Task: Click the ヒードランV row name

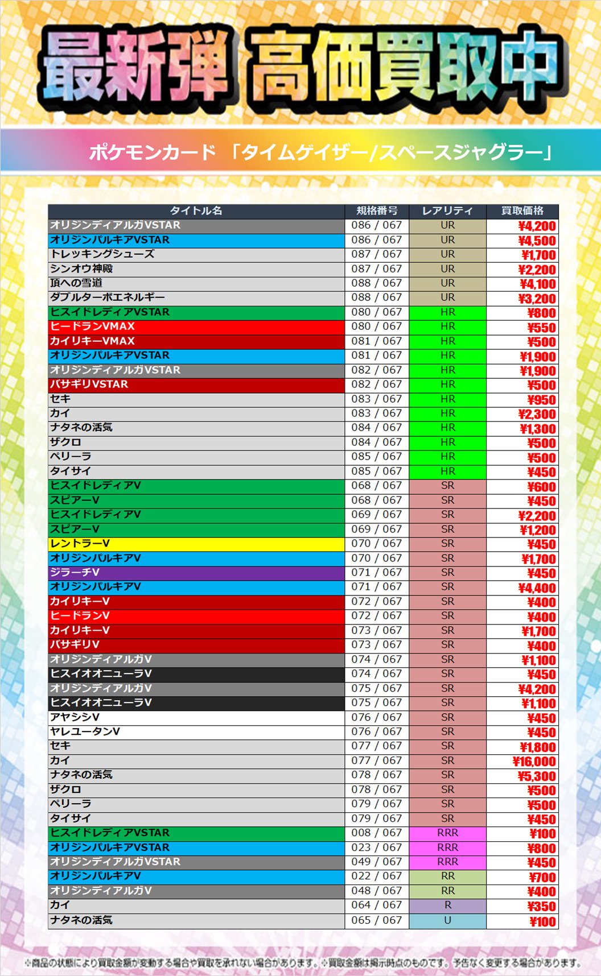Action: pyautogui.click(x=196, y=616)
